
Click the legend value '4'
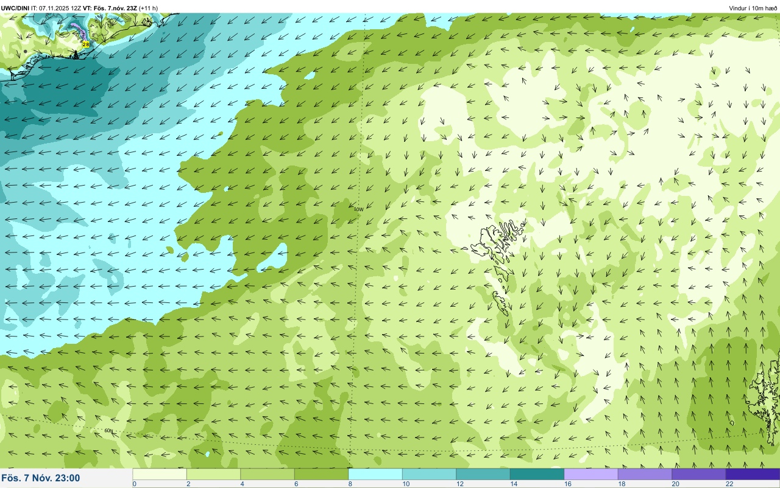[x=242, y=484]
